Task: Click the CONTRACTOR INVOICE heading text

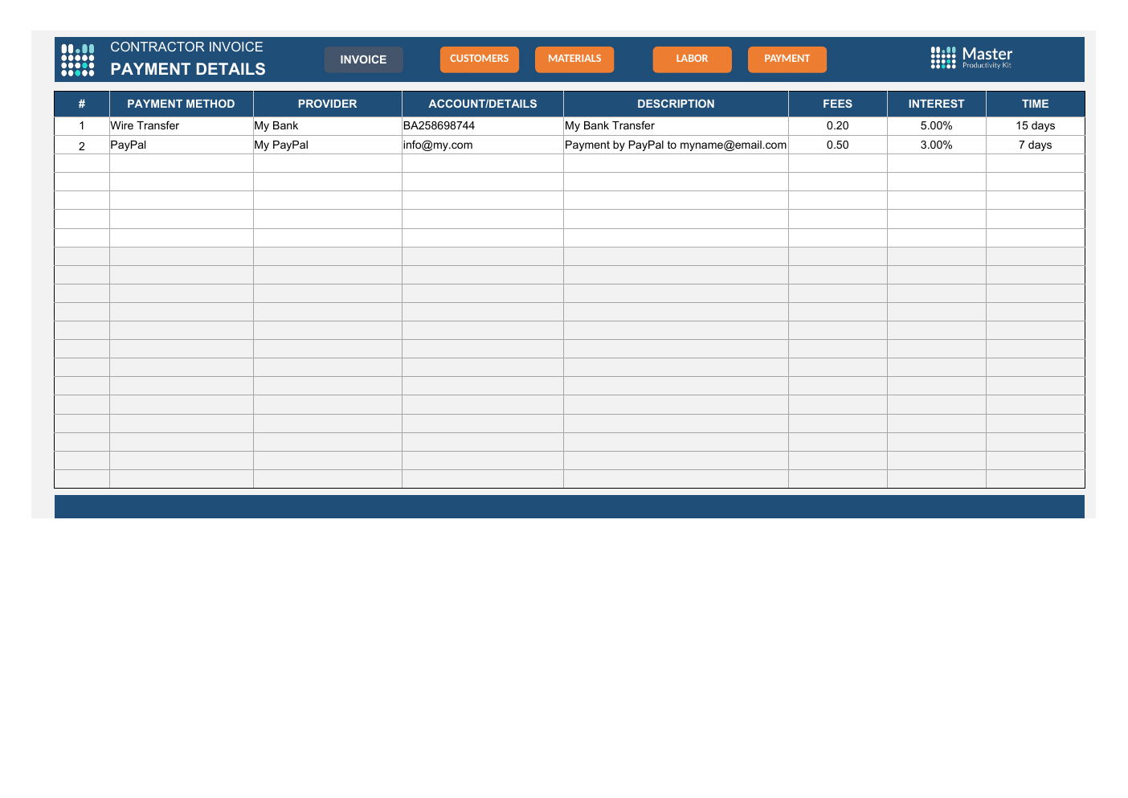Action: [x=186, y=47]
